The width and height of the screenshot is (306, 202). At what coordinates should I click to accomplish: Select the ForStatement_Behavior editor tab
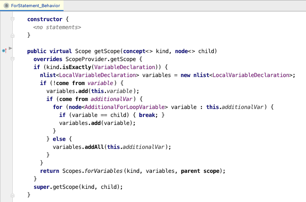click(32, 6)
